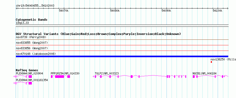Viewport: 236px width, 98px height.
Task: Select the PLEKHA4|NM_001161354 gene label
Action: click(x=32, y=80)
